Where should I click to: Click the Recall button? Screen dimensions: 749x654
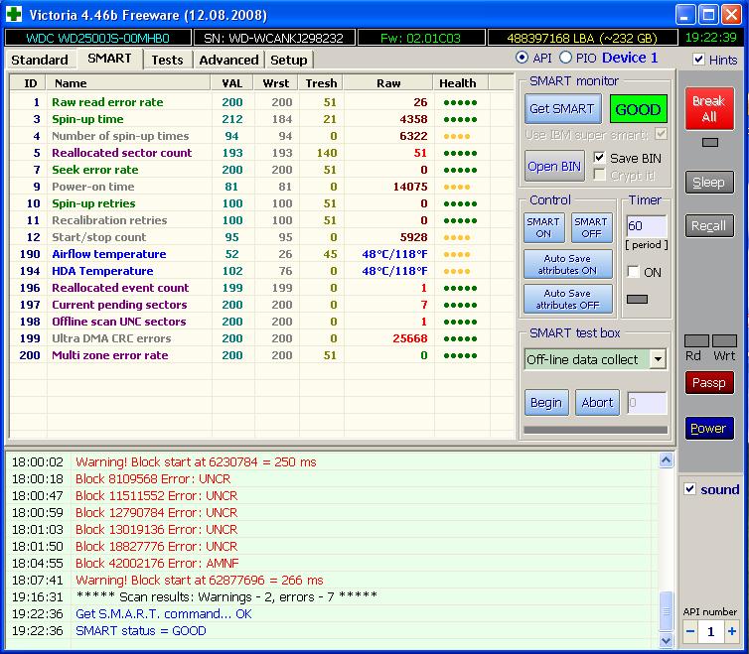708,225
